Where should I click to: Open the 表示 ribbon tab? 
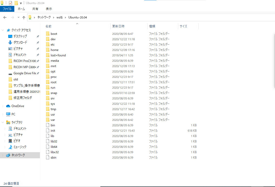click(x=49, y=9)
